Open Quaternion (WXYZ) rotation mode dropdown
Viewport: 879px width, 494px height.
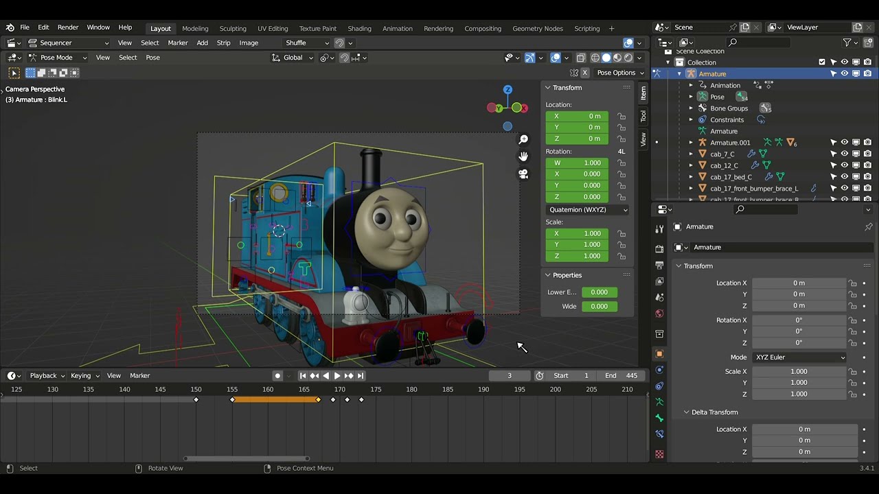click(587, 209)
